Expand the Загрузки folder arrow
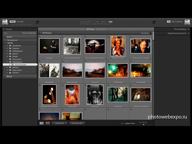The width and height of the screenshot is (192, 144). (7, 48)
